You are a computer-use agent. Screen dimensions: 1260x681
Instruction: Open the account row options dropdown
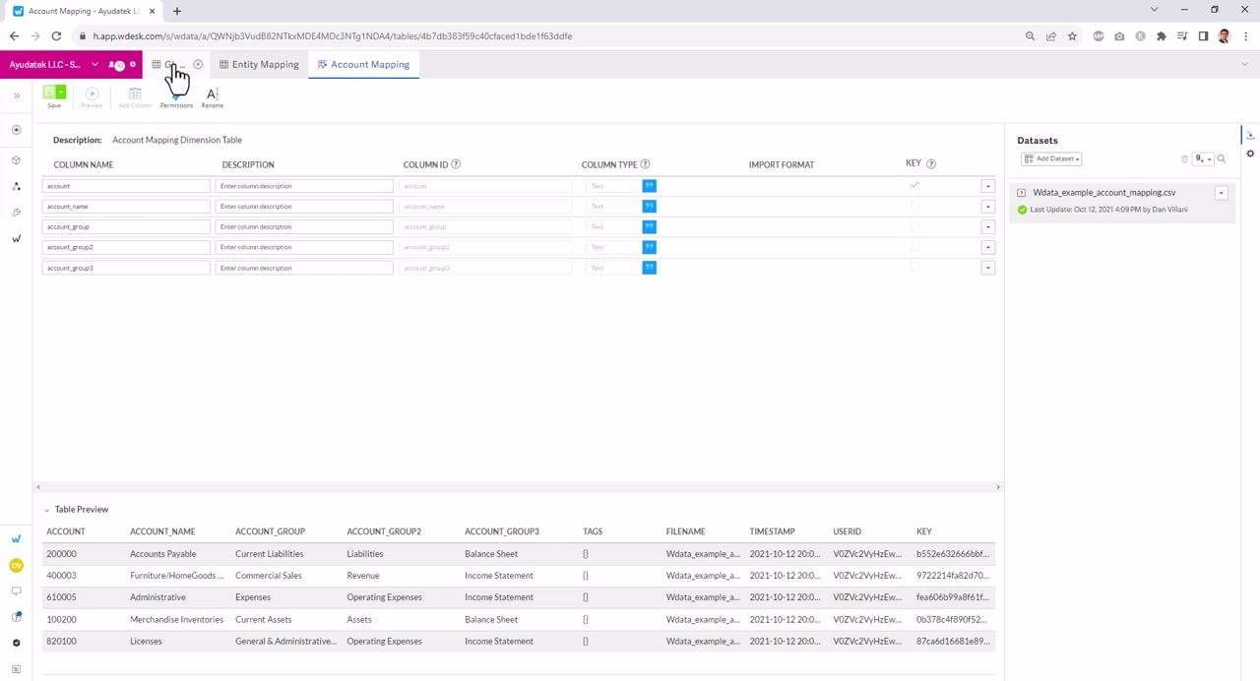pos(987,186)
